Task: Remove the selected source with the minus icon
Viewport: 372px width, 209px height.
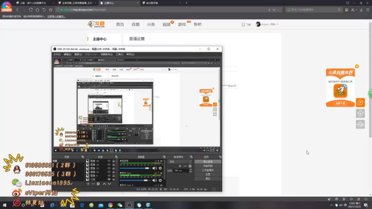Action: pyautogui.click(x=93, y=183)
